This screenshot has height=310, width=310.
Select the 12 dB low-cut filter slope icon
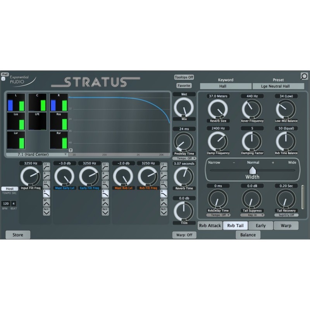[46, 167]
